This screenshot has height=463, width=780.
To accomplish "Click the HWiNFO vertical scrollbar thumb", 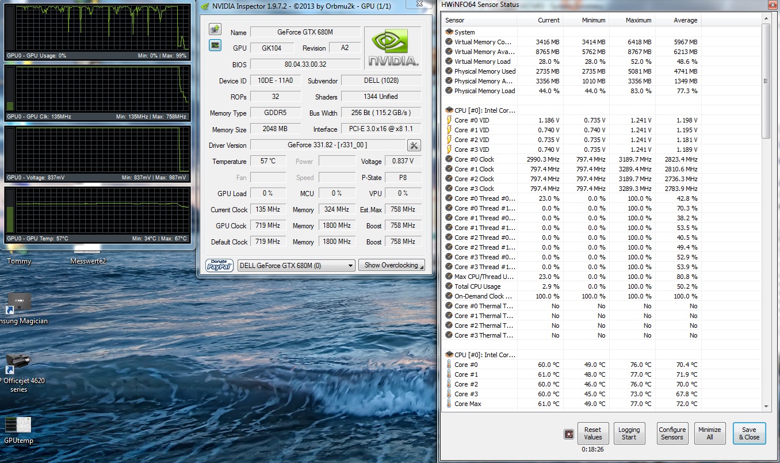I will (766, 81).
